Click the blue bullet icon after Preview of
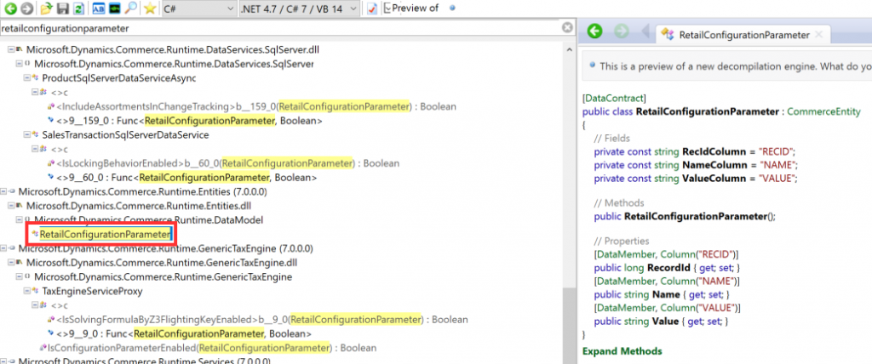The height and width of the screenshot is (364, 872). point(452,8)
